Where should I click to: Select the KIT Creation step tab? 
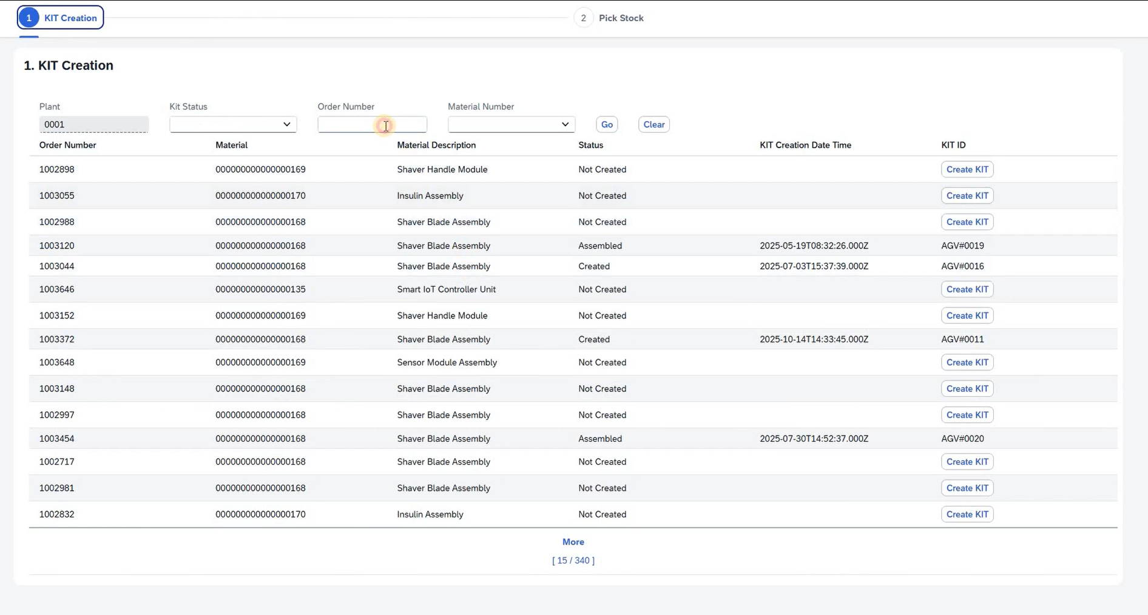point(61,18)
